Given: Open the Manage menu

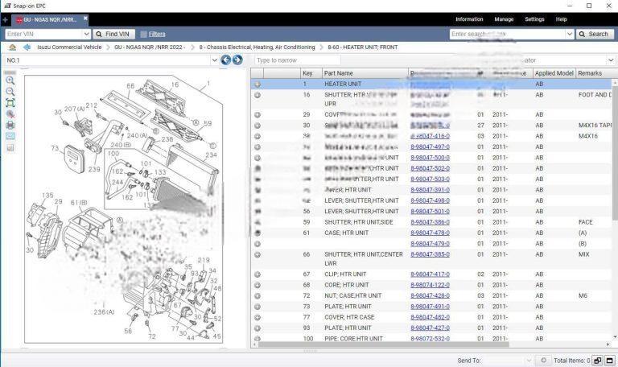Looking at the screenshot, I should coord(504,19).
